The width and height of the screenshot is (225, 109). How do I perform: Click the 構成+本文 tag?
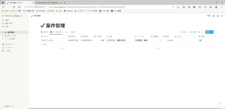coord(121,40)
